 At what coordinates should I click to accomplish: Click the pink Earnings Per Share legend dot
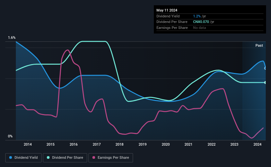tap(94, 157)
